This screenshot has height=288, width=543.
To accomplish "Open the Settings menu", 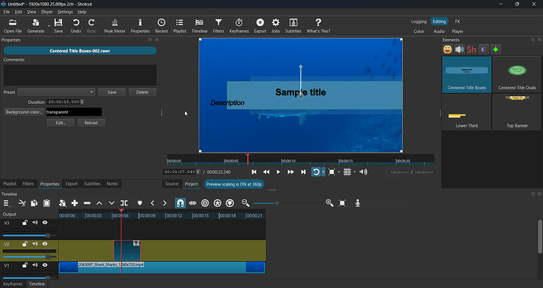I will [65, 12].
